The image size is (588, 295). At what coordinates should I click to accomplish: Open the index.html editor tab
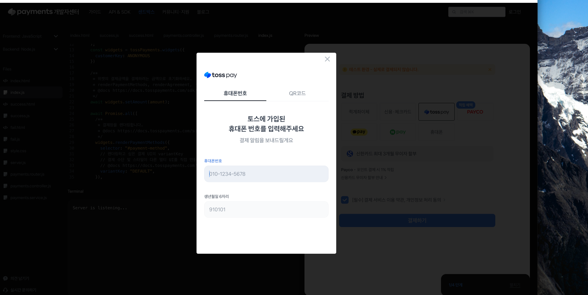click(80, 36)
